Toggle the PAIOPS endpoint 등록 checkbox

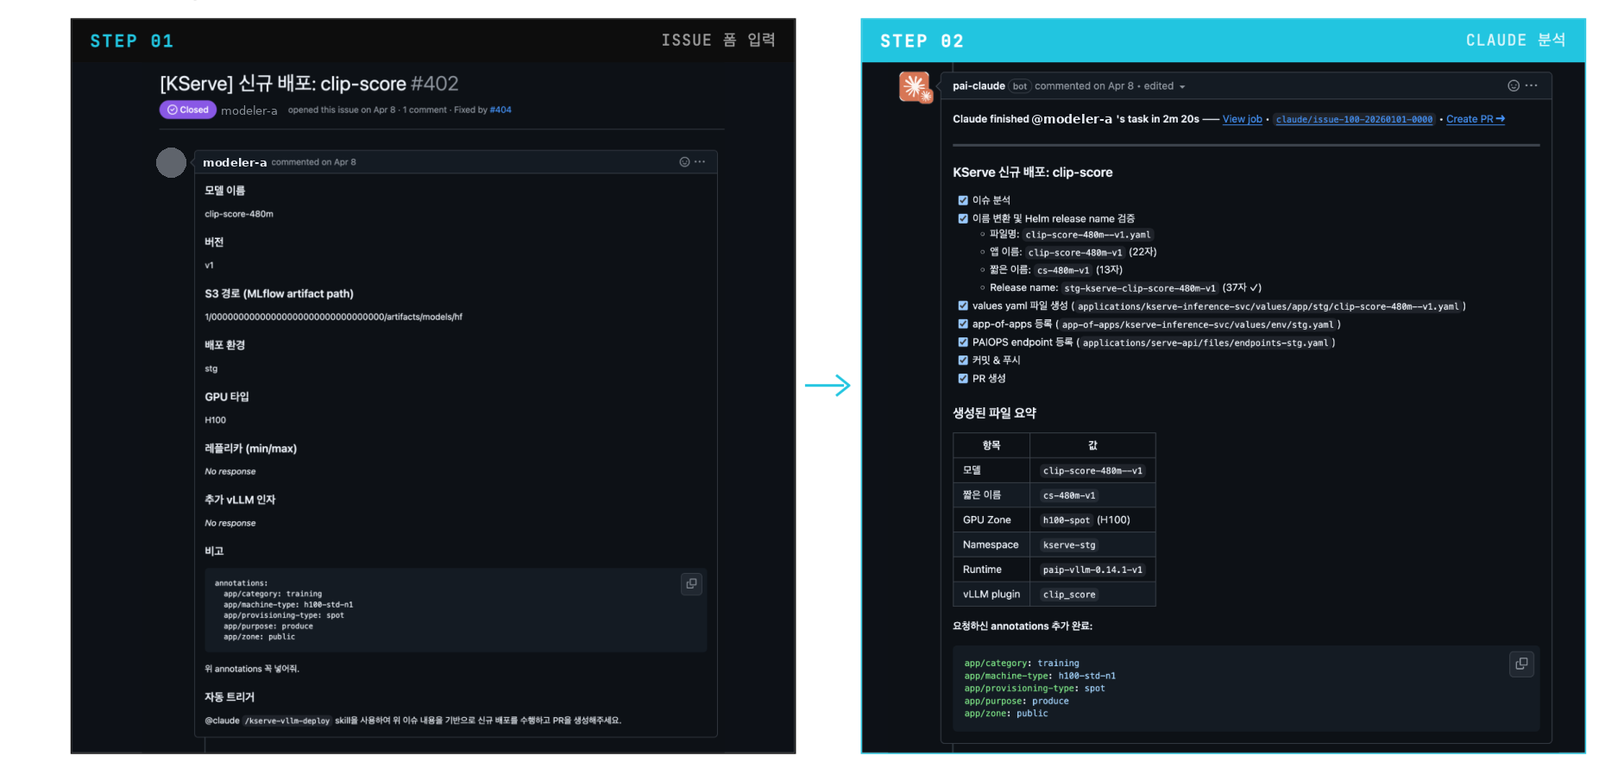coord(963,342)
